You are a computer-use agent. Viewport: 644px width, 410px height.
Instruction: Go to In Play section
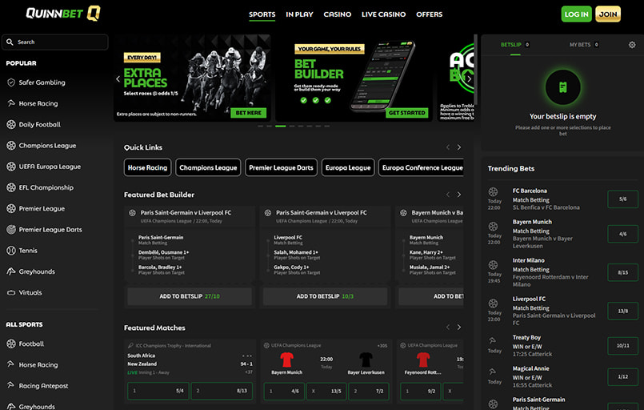tap(299, 14)
